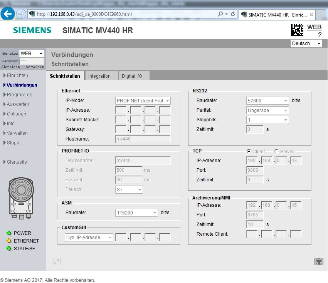Image resolution: width=328 pixels, height=283 pixels.
Task: Click the apply settings icon bottom left
Action: coord(56,261)
